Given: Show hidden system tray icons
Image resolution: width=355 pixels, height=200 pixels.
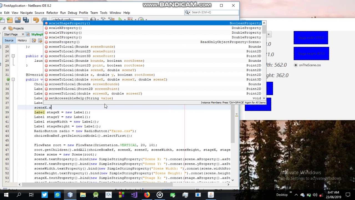Looking at the screenshot, I should tap(296, 195).
